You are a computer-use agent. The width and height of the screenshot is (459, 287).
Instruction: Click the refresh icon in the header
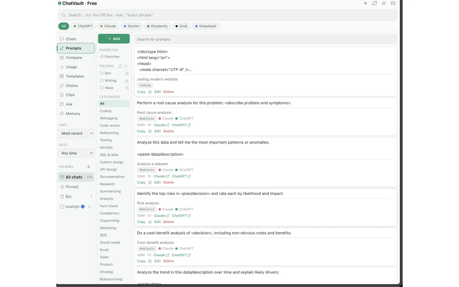tap(374, 3)
